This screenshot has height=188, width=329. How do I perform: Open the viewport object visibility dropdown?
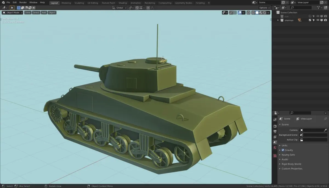pos(225,13)
